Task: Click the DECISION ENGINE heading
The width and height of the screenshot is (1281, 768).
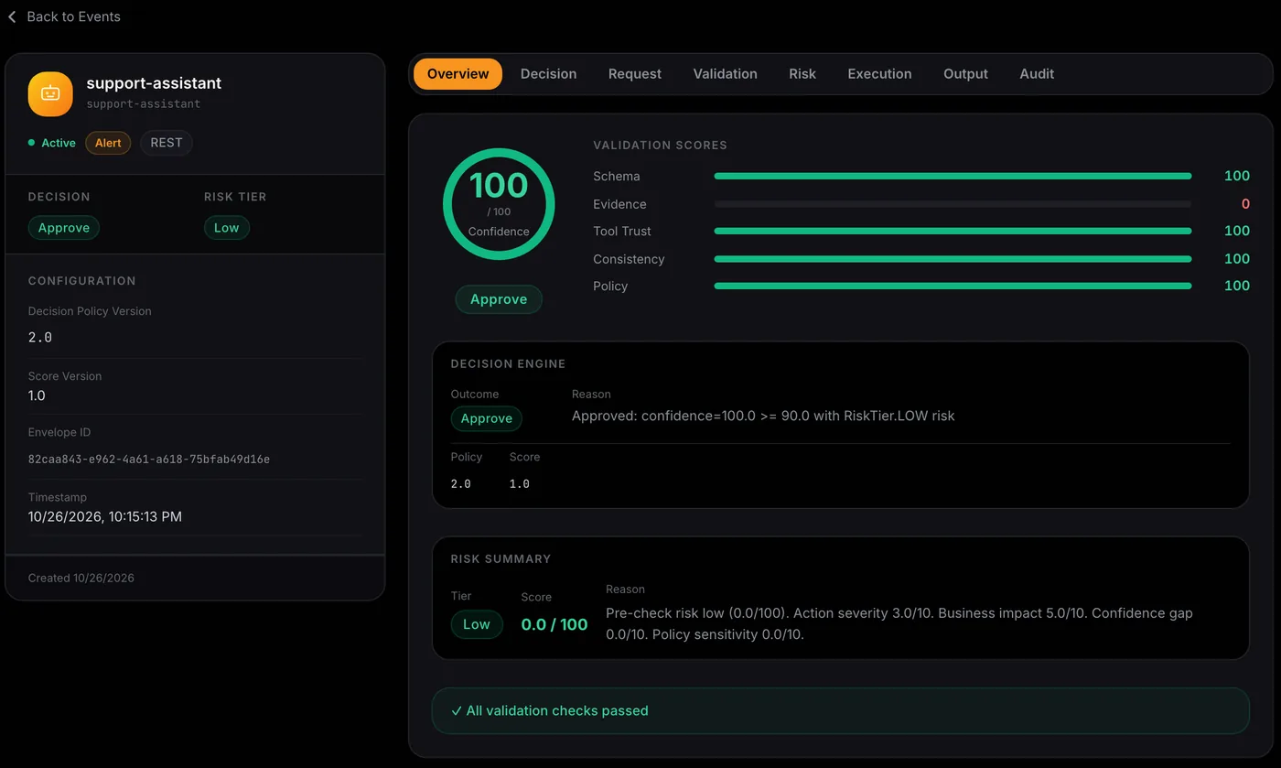Action: point(508,363)
